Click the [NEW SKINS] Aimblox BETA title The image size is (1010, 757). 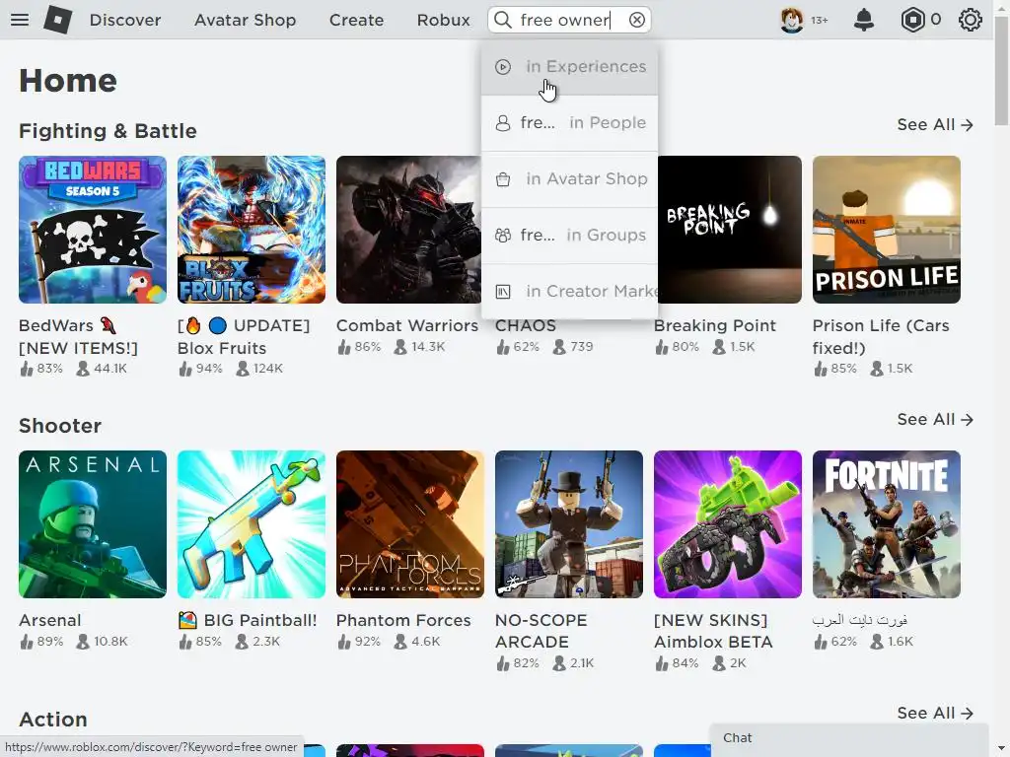coord(713,632)
